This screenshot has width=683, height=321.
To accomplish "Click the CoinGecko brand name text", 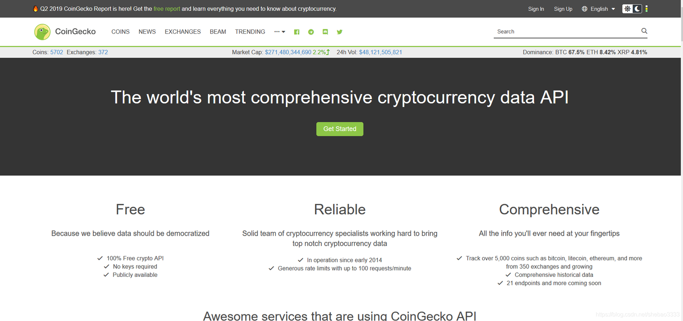I will (x=75, y=32).
